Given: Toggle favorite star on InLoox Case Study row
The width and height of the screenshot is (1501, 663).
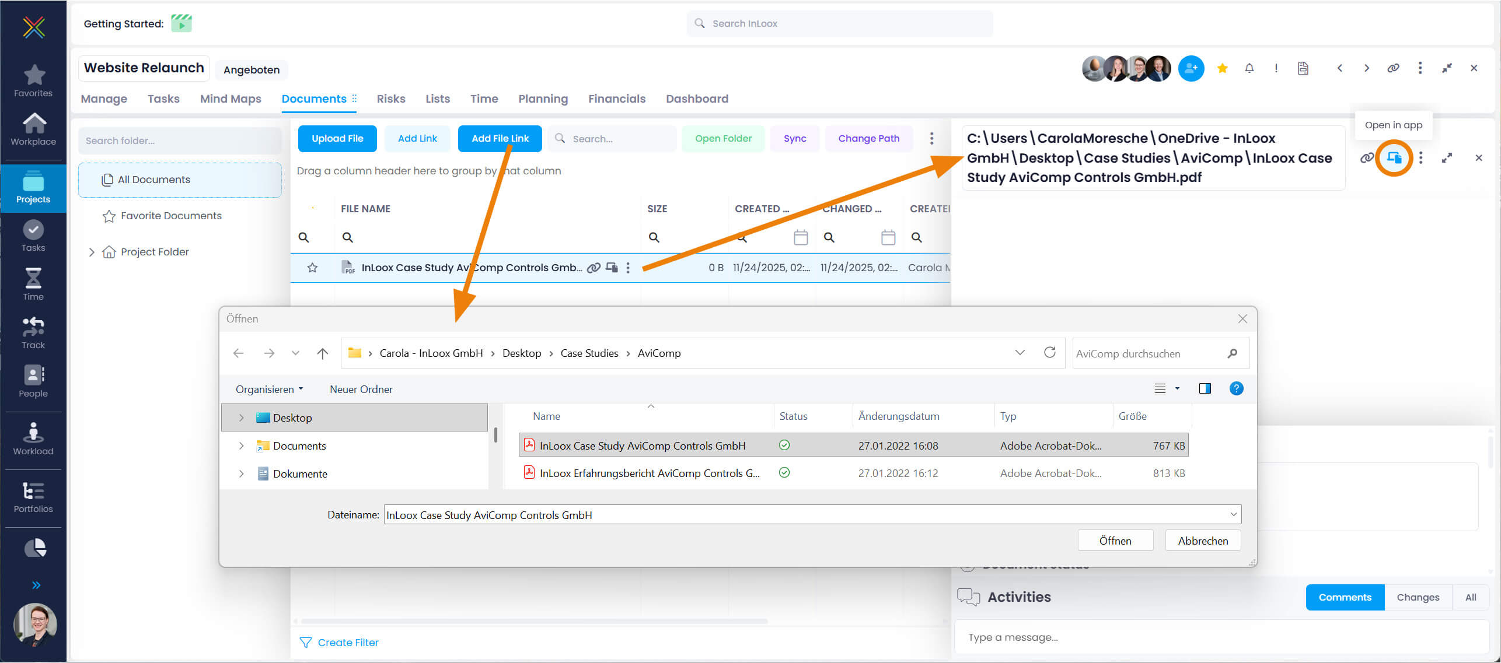Looking at the screenshot, I should (312, 268).
